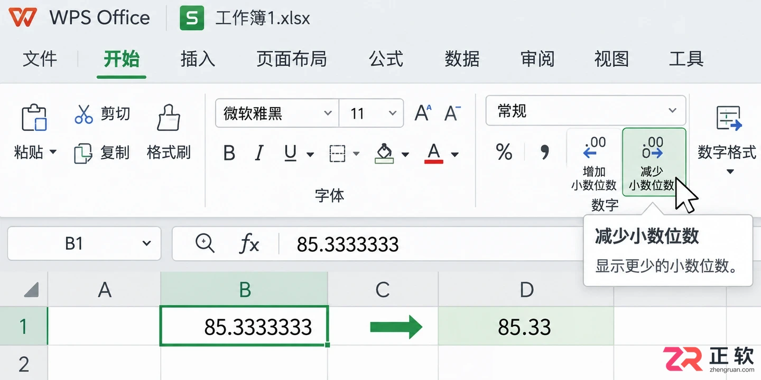
Task: Switch to the 开始 ribbon tab
Action: click(121, 59)
